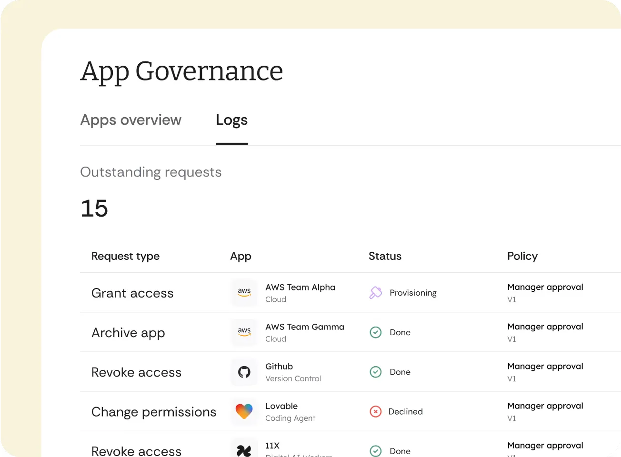
Task: Click the AWS logo for Team Alpha
Action: [x=244, y=293]
